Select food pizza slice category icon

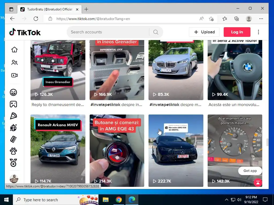13,116
